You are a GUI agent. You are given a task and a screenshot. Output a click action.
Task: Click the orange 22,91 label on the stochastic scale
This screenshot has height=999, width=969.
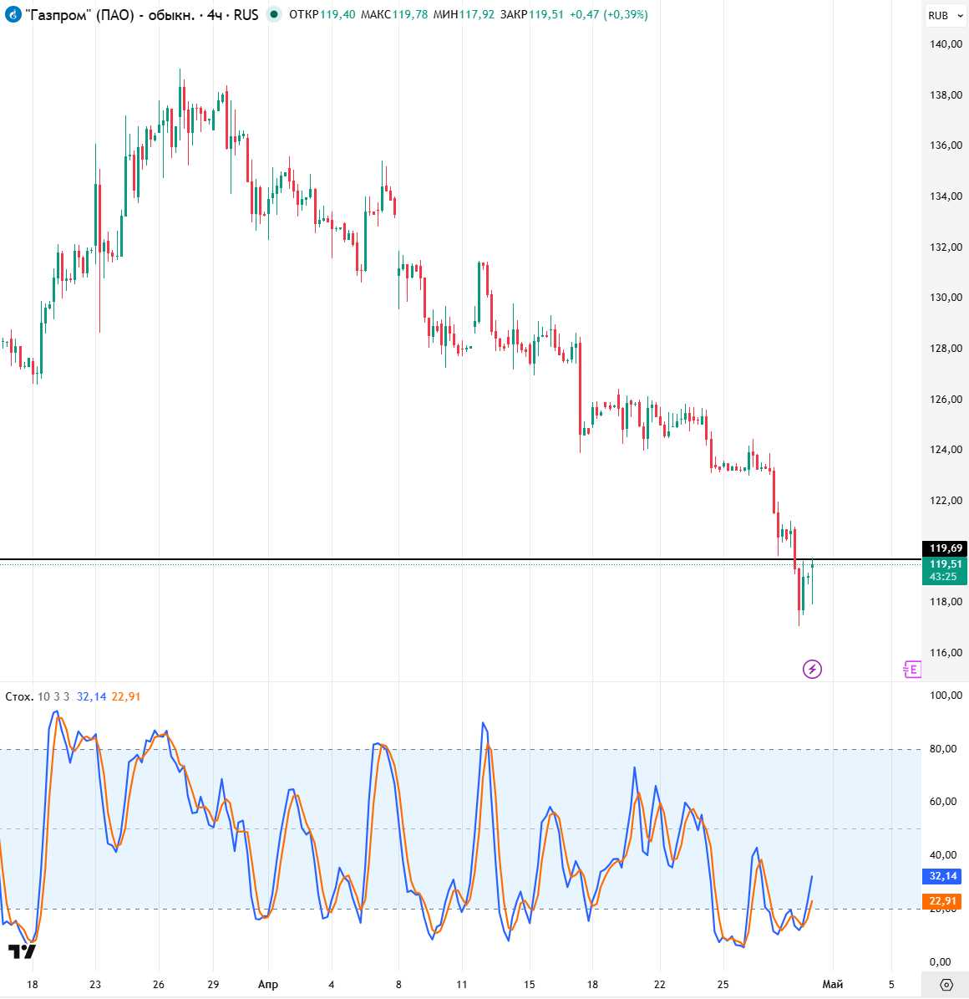944,901
